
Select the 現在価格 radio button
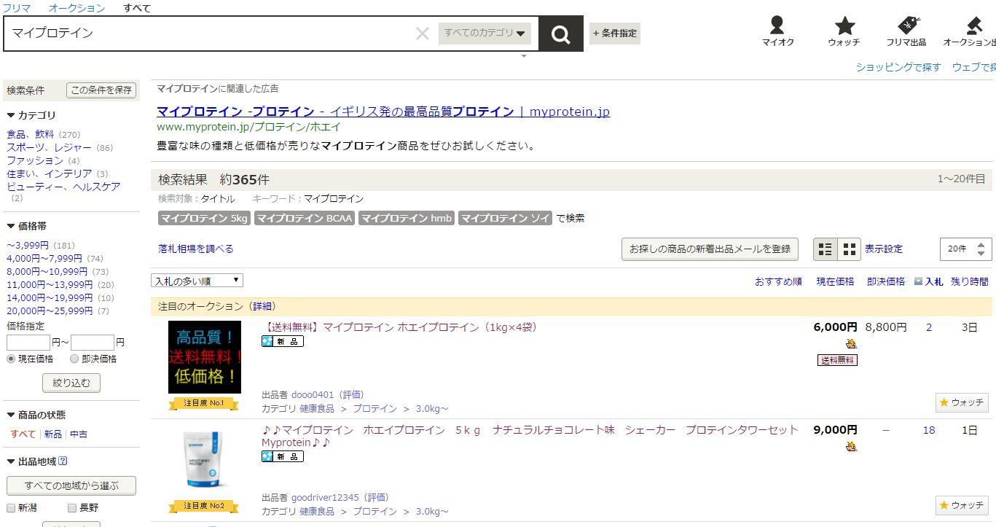(x=11, y=359)
